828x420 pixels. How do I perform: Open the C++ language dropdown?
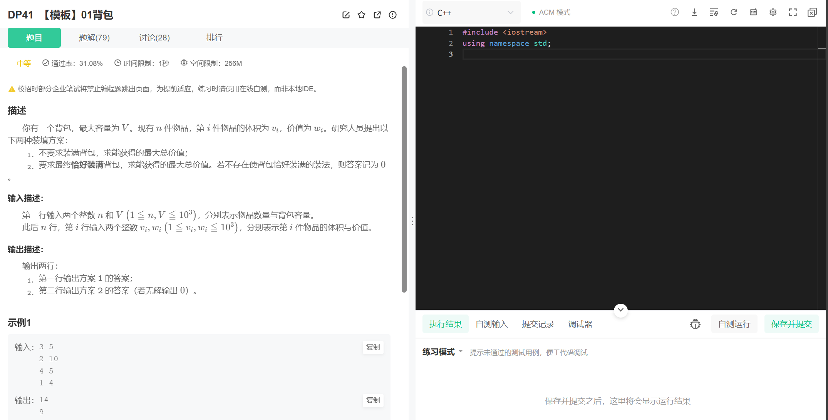click(471, 12)
